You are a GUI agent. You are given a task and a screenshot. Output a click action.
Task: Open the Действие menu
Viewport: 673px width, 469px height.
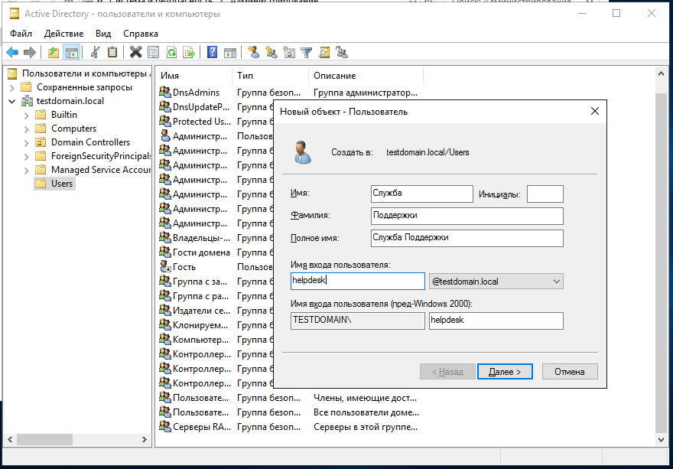tap(63, 34)
